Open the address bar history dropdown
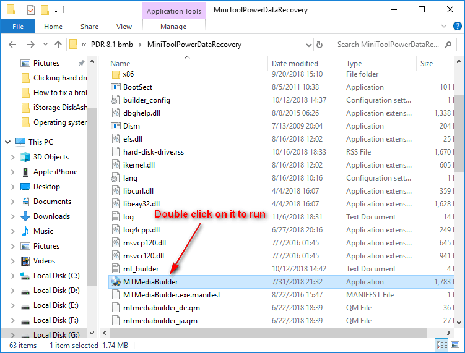The height and width of the screenshot is (353, 465). pos(309,45)
